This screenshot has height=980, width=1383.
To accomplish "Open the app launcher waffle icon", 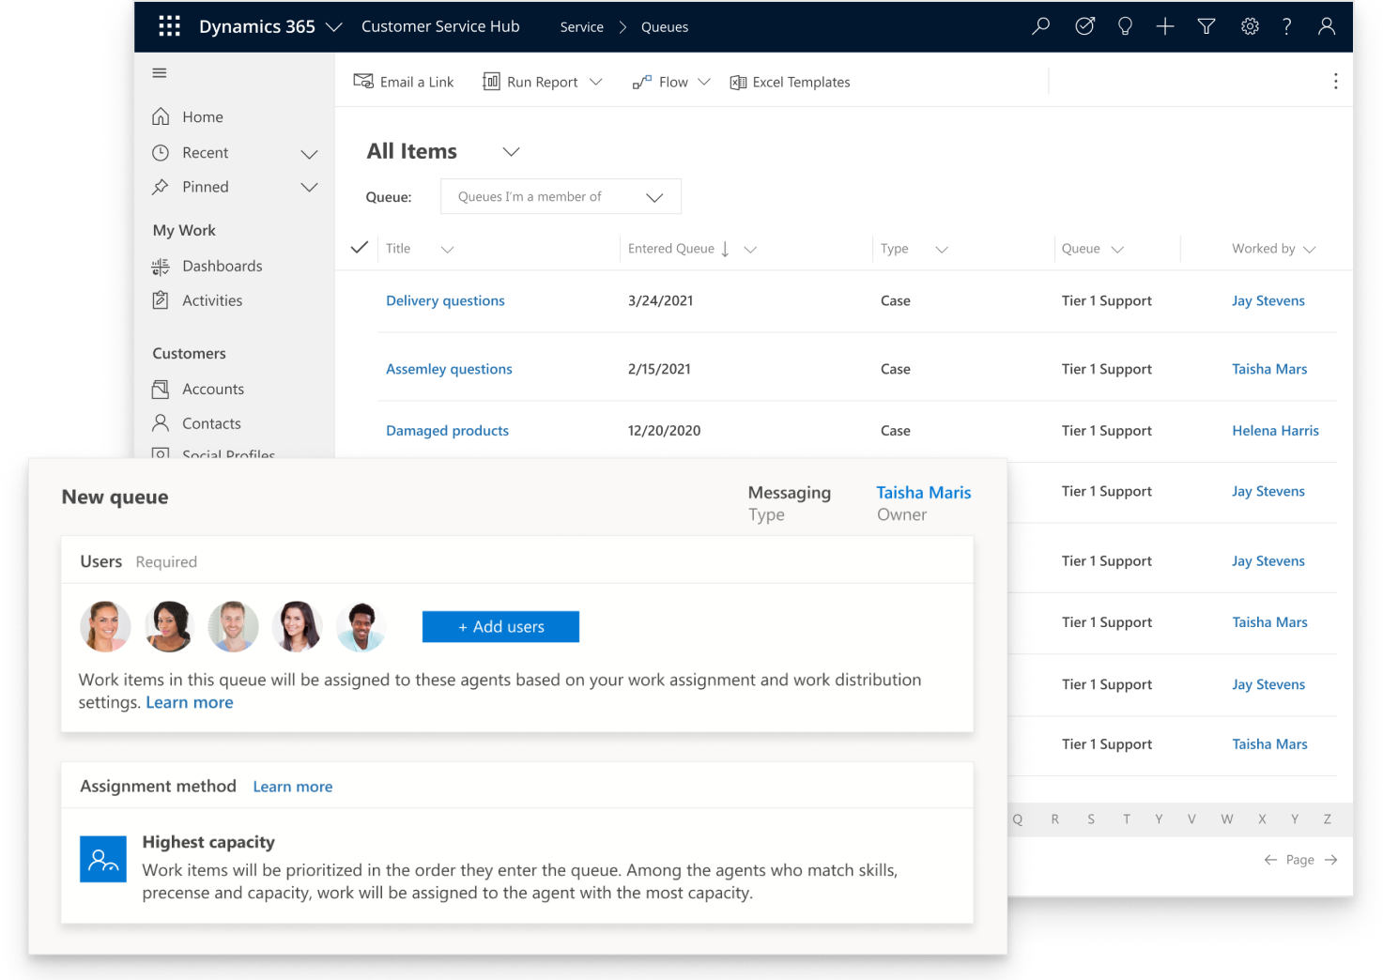I will click(169, 26).
